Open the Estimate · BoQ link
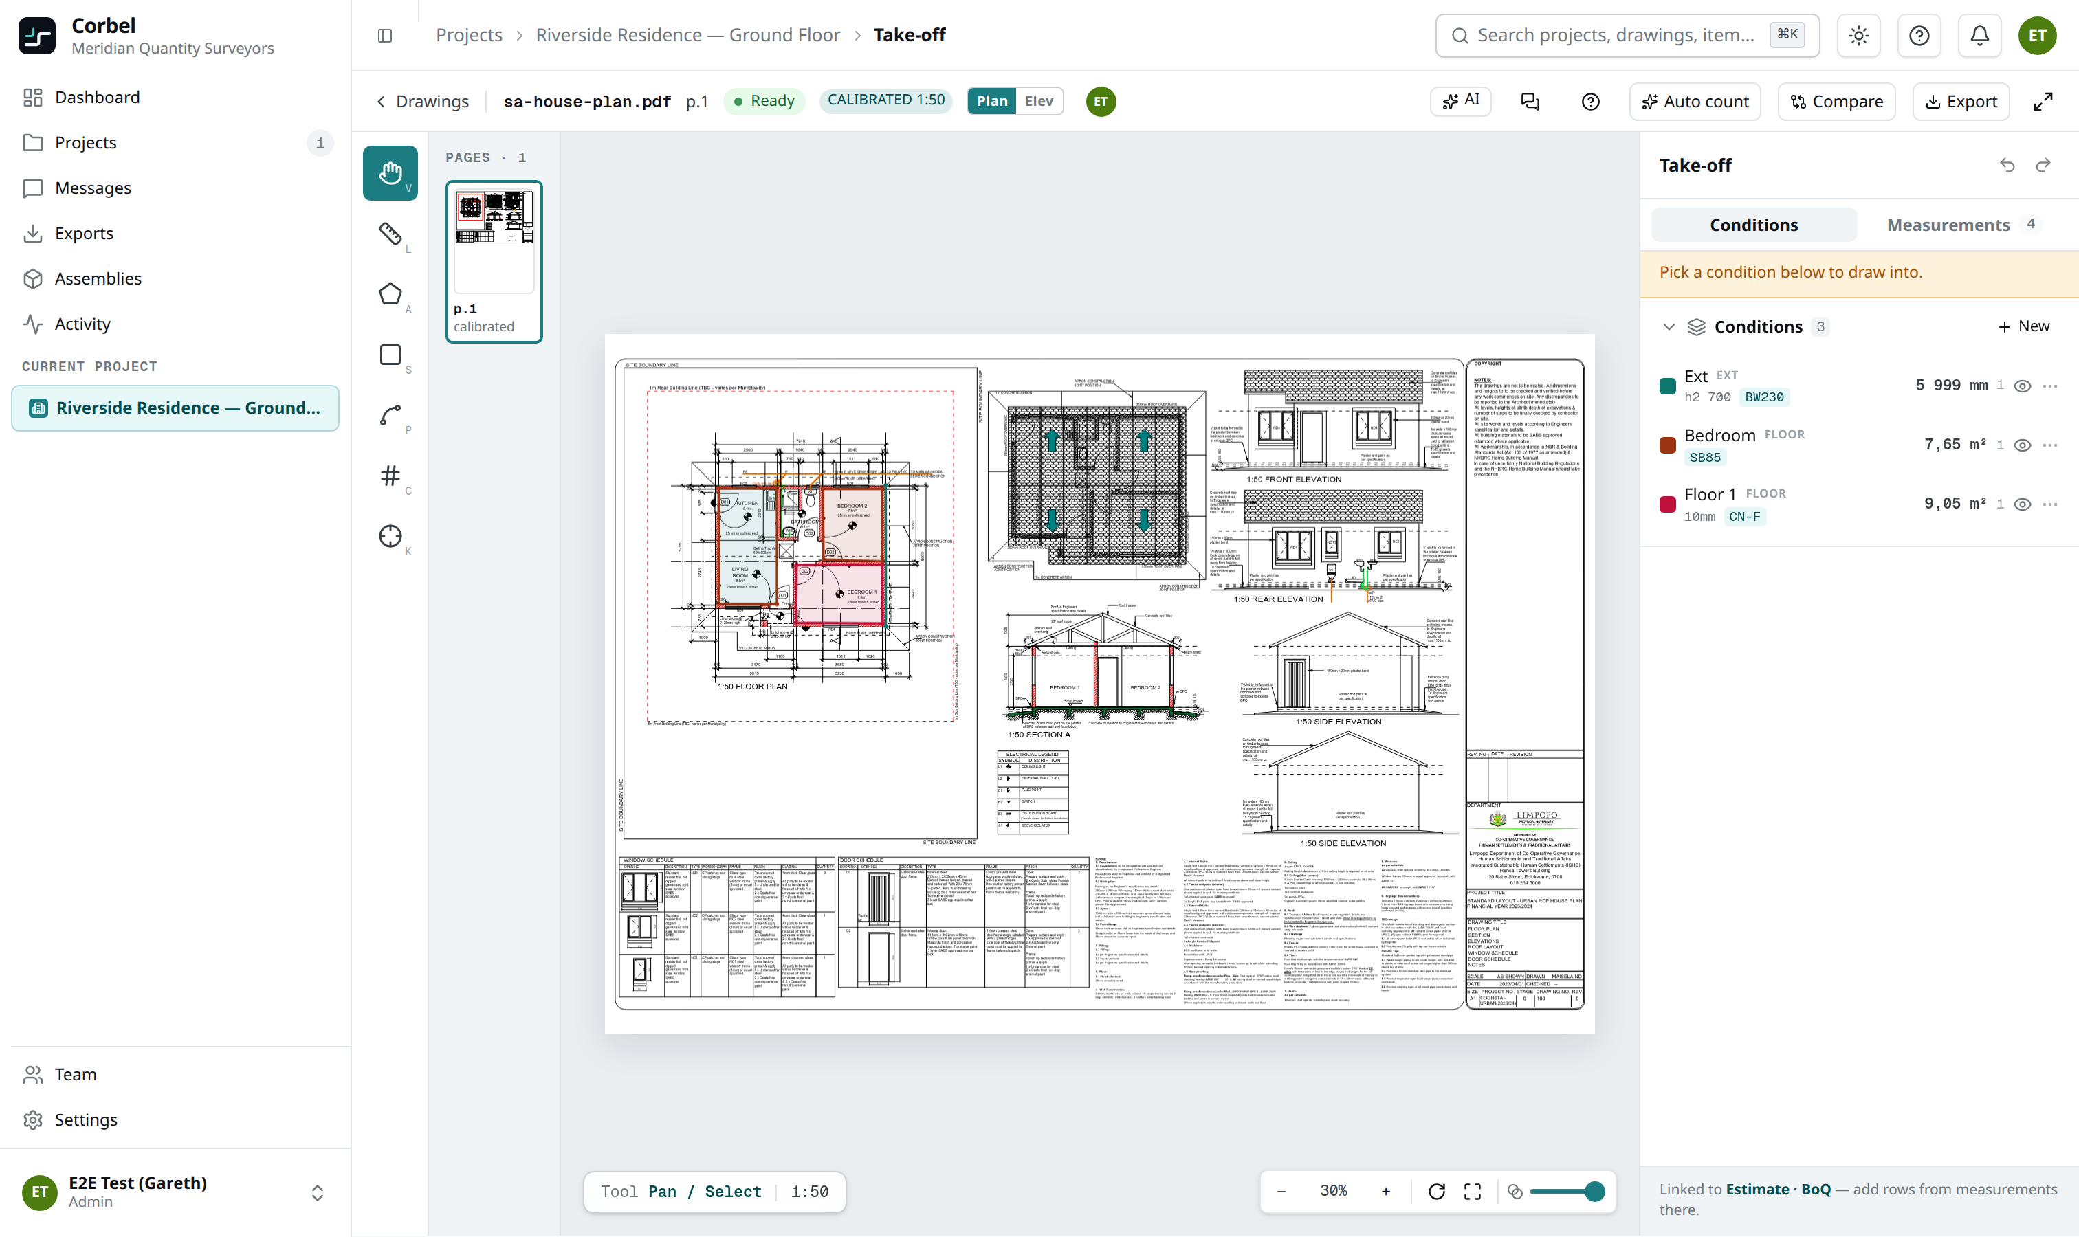 coord(1778,1190)
